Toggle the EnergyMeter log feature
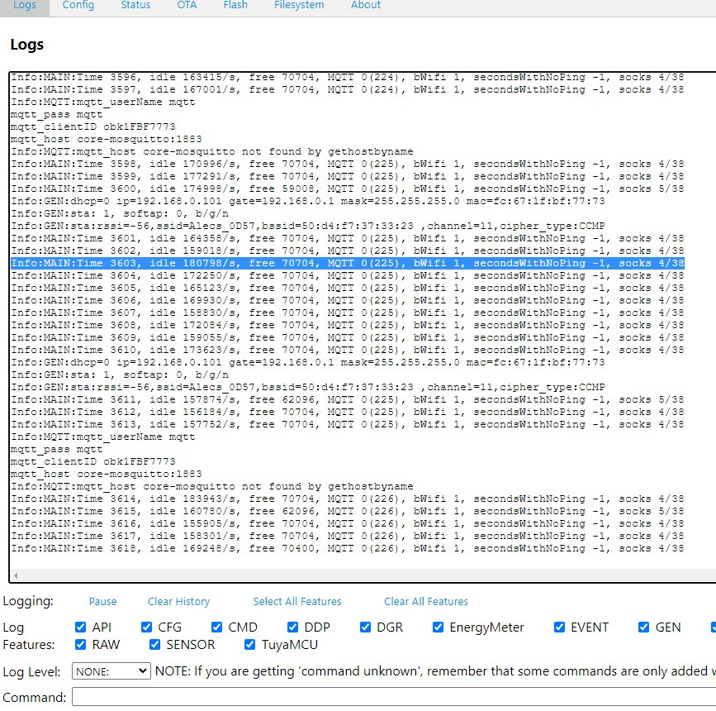The image size is (716, 711). pos(439,627)
